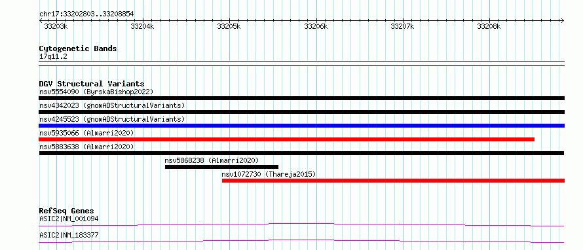Viewport: 583px width, 250px height.
Task: Select the short black nsv5868238 bar
Action: point(221,167)
